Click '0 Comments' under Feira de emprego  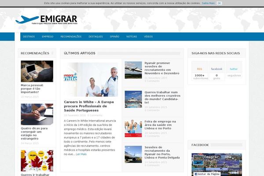tap(152, 136)
